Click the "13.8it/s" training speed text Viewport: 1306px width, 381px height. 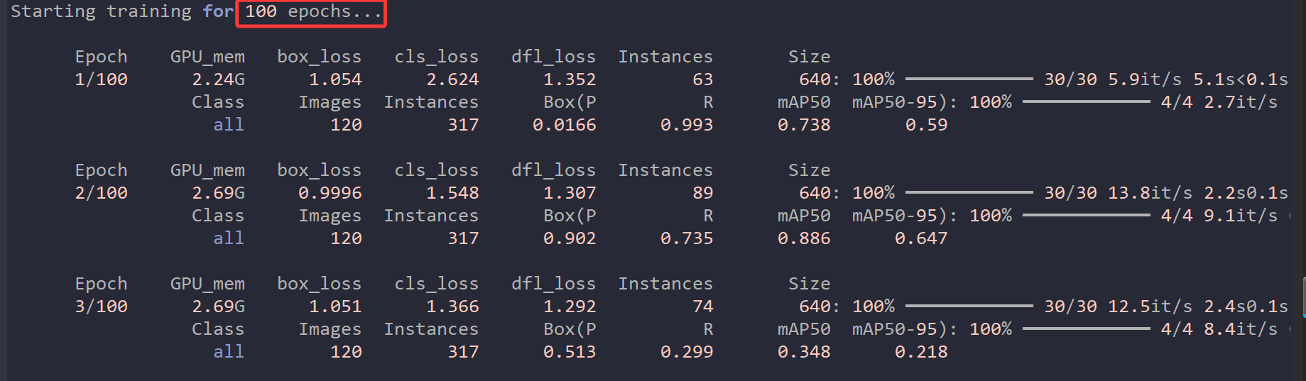pyautogui.click(x=1150, y=193)
